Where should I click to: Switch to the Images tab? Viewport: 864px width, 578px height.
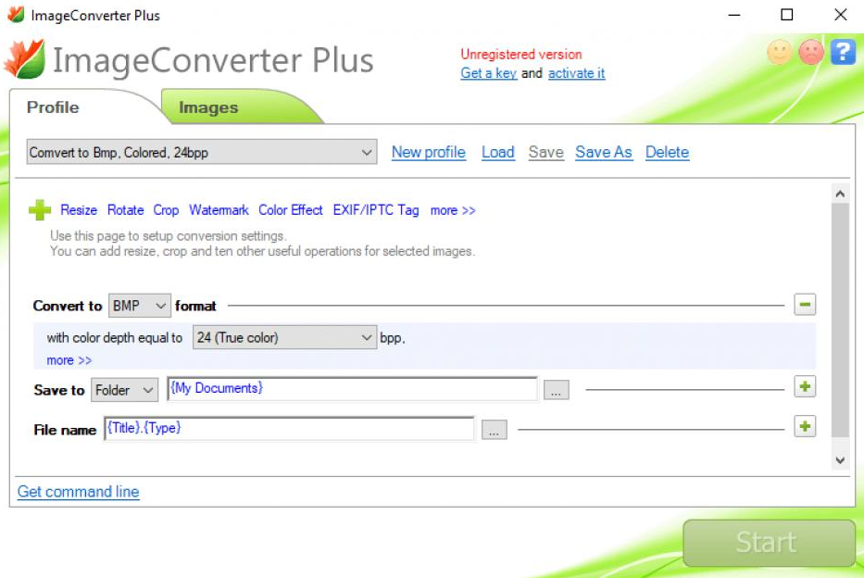point(208,107)
